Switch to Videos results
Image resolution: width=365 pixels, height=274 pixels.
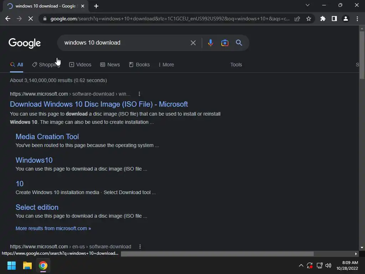pos(80,65)
